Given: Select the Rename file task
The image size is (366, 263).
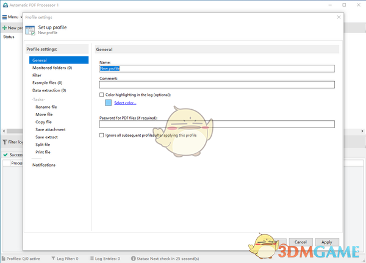Looking at the screenshot, I should click(46, 107).
